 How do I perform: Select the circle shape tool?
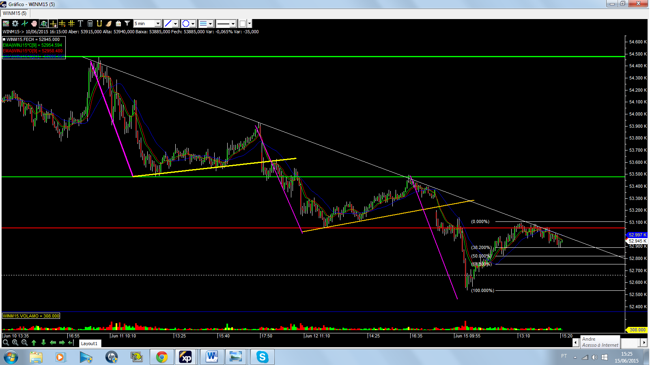click(186, 24)
